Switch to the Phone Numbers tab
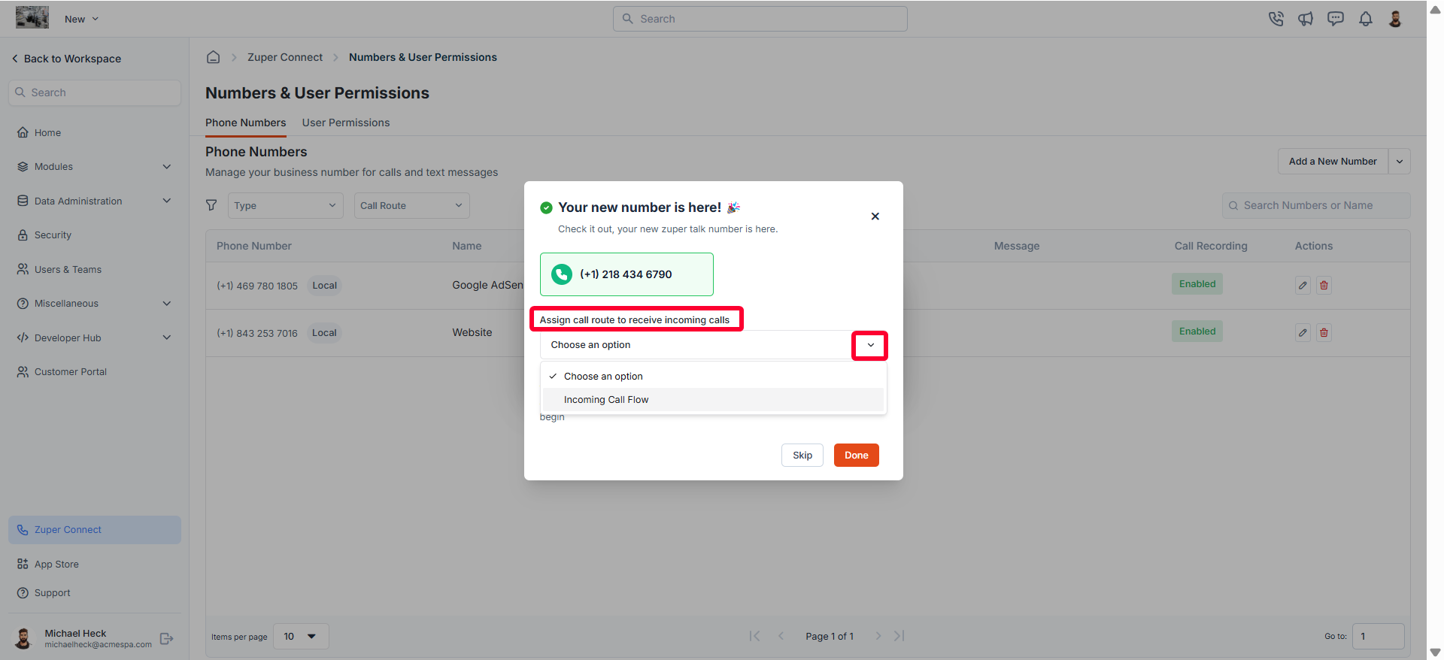 tap(246, 123)
